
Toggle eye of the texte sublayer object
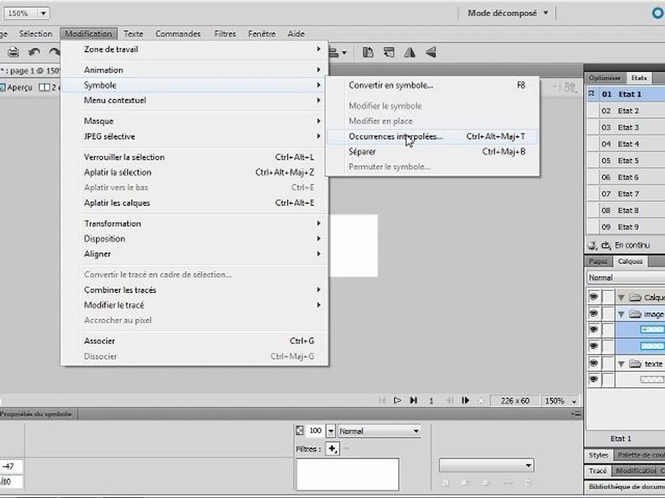coord(594,380)
